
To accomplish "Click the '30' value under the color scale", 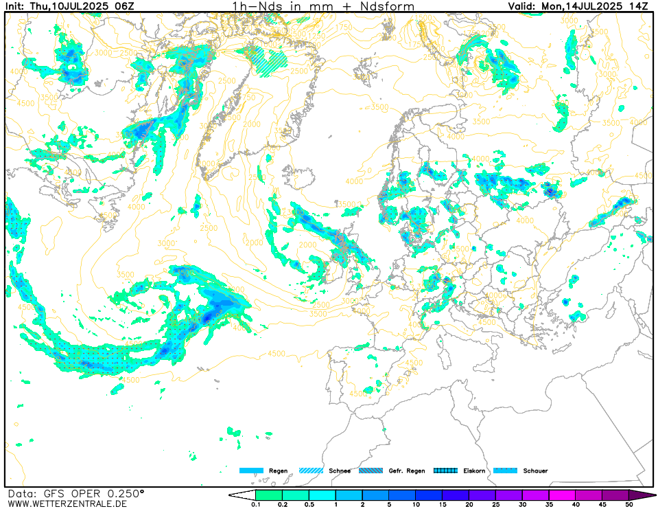I will pyautogui.click(x=522, y=504).
